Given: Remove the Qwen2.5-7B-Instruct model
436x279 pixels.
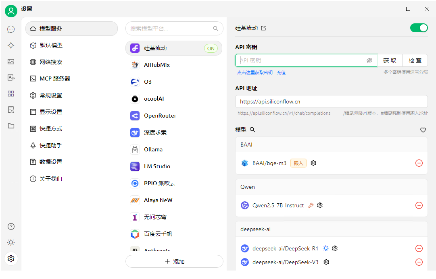Looking at the screenshot, I should point(419,205).
